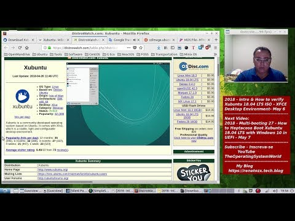Open the taskbar start menu button
This screenshot has width=295, height=221.
pos(5,191)
